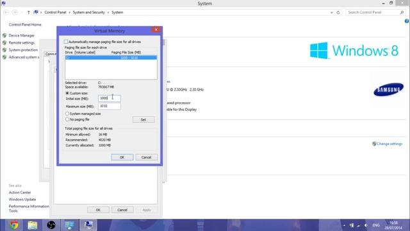
Task: Select System managed size option
Action: [x=67, y=114]
